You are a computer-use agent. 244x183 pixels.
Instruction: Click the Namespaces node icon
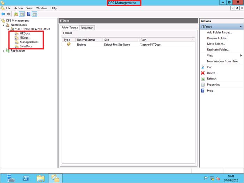(8, 25)
